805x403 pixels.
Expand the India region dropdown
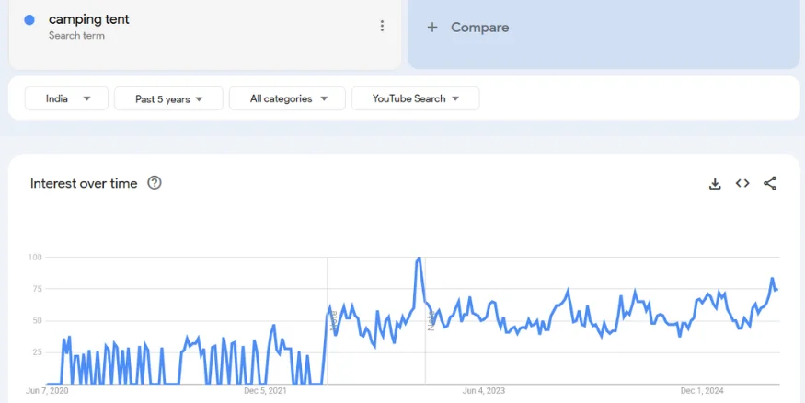66,98
